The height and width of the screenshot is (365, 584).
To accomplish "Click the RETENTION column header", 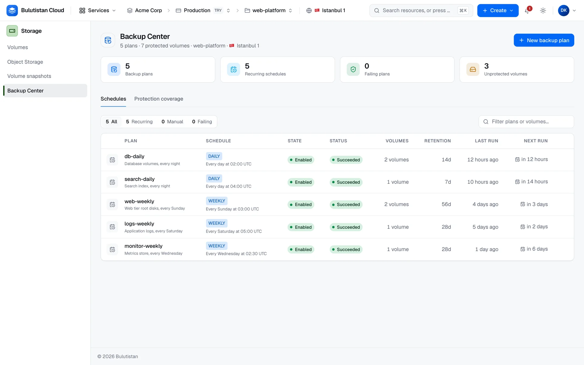I will [x=437, y=141].
